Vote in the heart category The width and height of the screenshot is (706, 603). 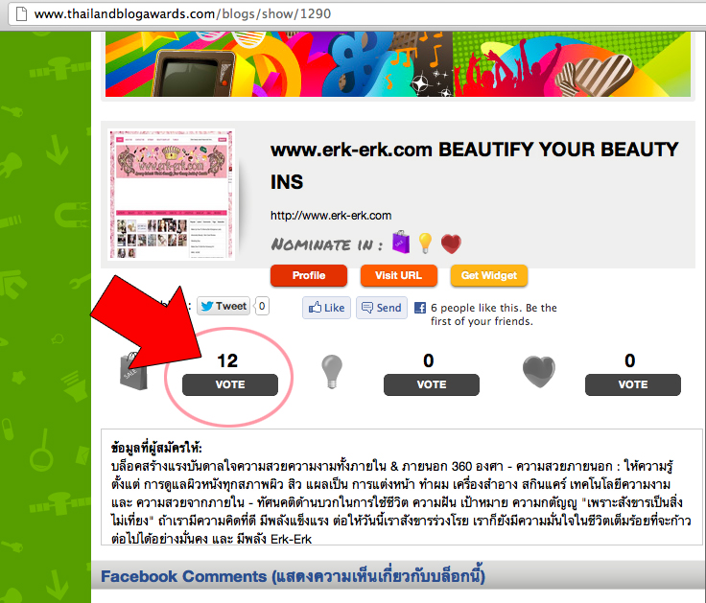[632, 384]
